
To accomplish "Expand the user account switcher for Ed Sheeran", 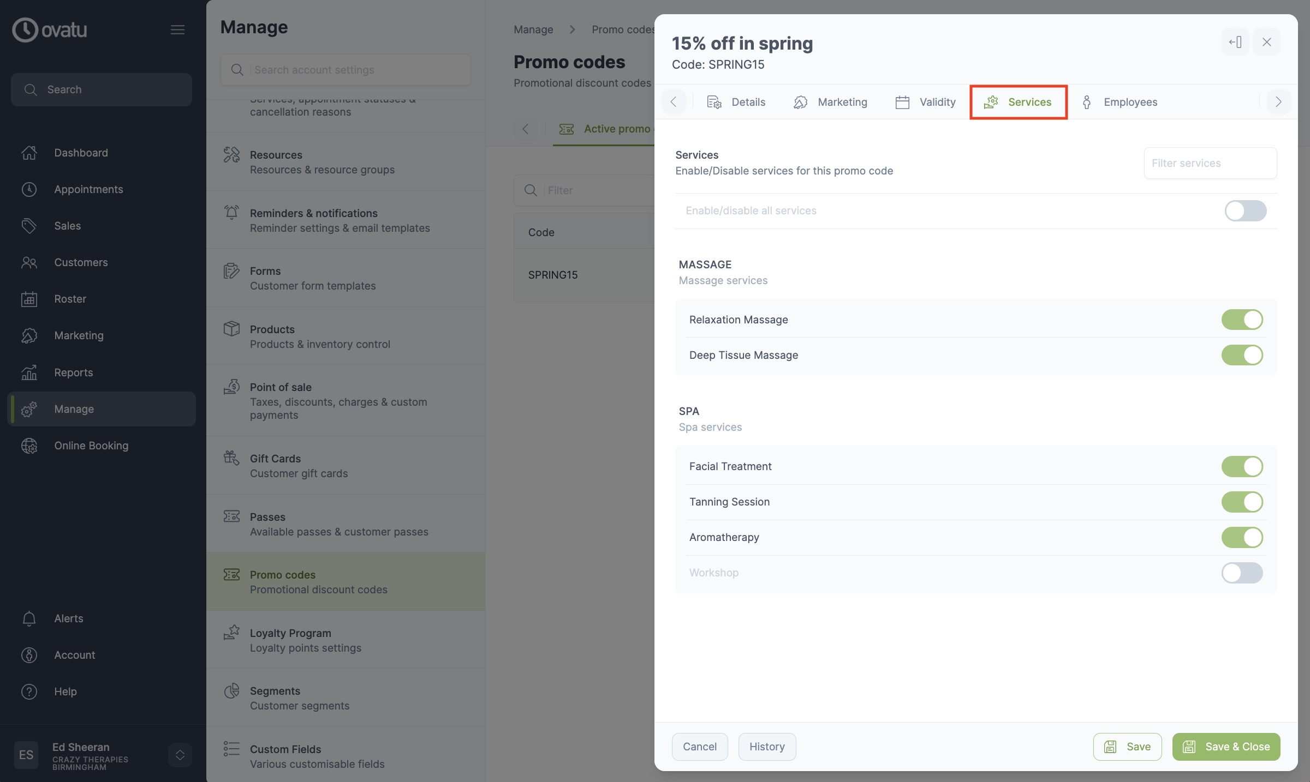I will pyautogui.click(x=180, y=755).
